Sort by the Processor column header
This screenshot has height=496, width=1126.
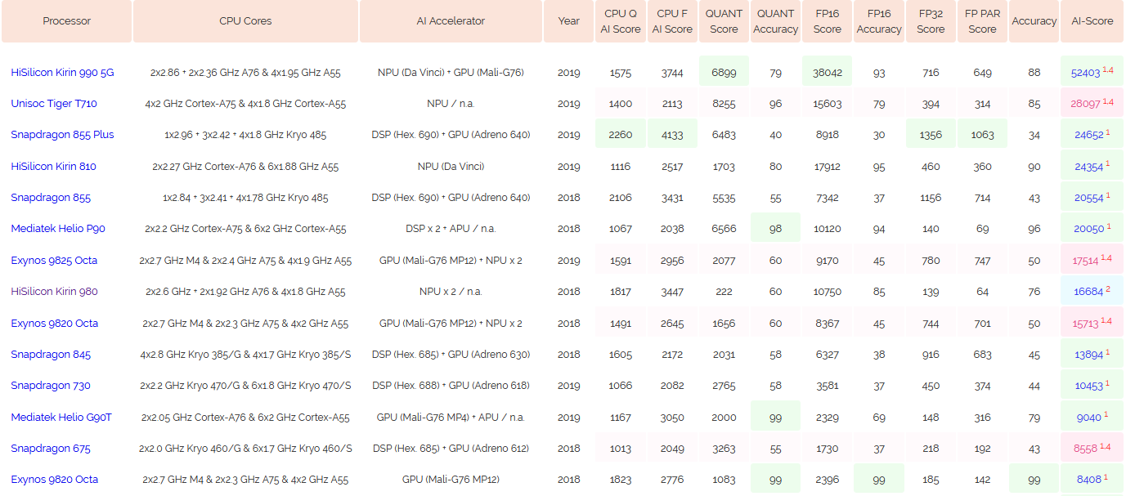[x=67, y=21]
